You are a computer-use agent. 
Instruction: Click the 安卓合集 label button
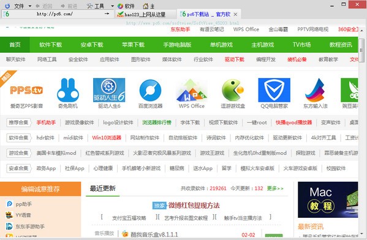pos(19,168)
